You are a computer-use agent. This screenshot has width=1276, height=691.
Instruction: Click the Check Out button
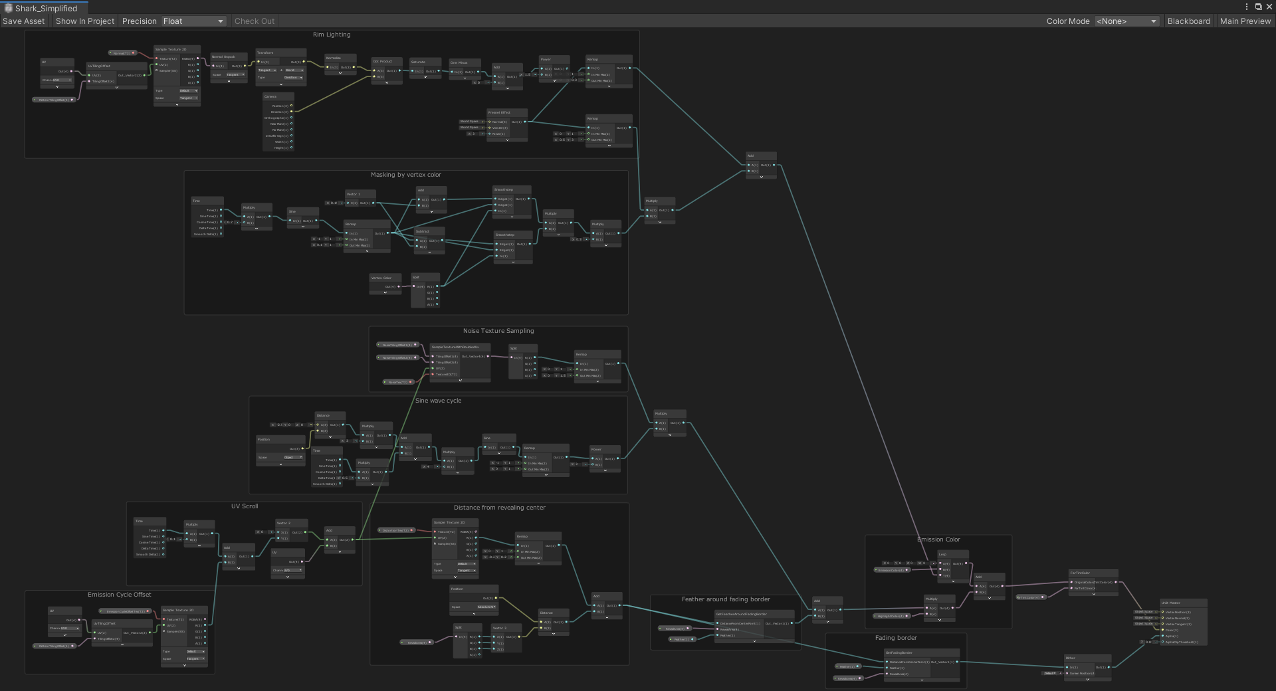pyautogui.click(x=255, y=21)
